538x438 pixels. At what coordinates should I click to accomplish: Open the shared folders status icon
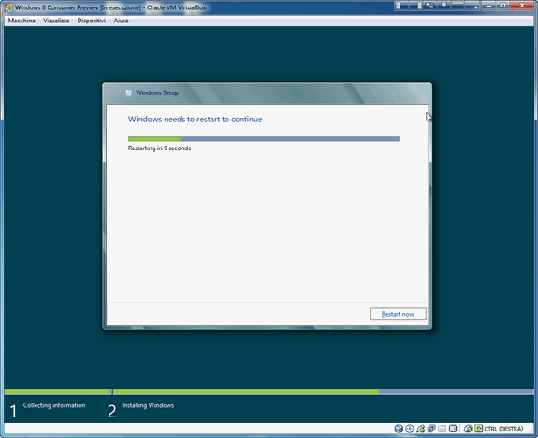click(442, 429)
